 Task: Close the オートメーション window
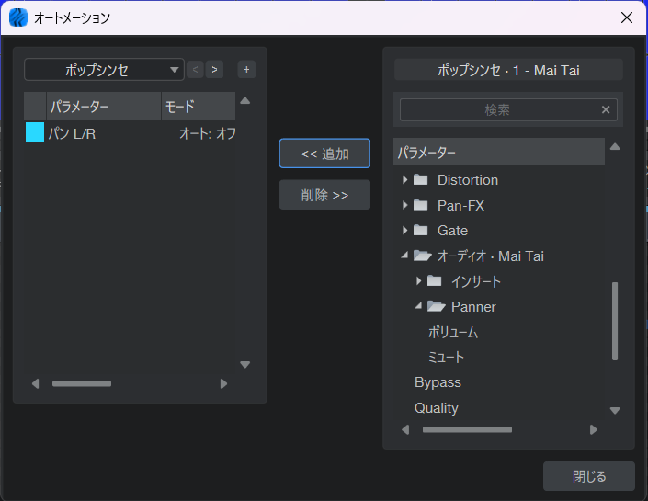627,17
